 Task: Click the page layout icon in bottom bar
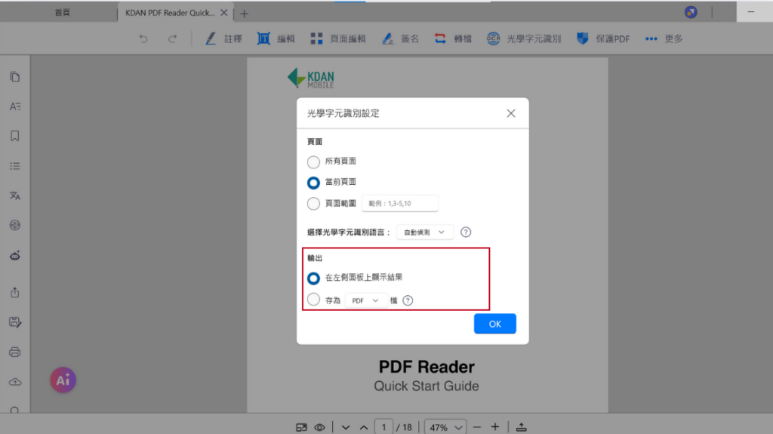point(301,427)
